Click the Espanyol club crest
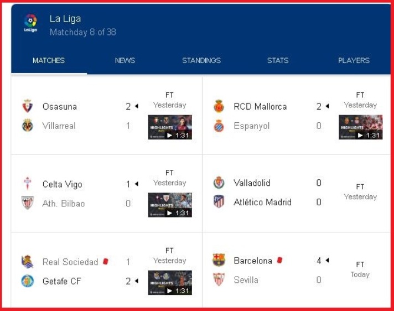Image resolution: width=394 pixels, height=311 pixels. [x=219, y=126]
